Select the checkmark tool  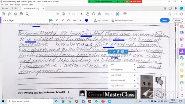[62, 21]
